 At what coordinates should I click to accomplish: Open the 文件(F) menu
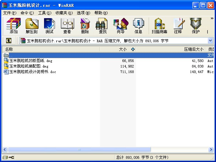pos(10,13)
